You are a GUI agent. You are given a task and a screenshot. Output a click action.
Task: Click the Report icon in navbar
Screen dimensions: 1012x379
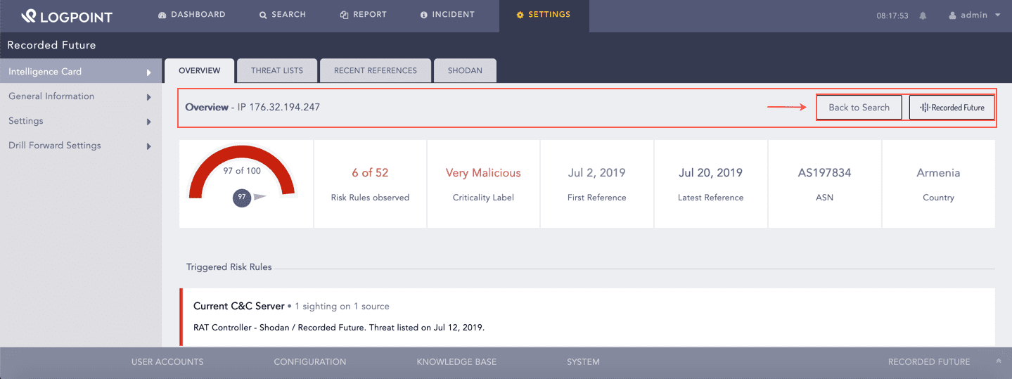(344, 15)
